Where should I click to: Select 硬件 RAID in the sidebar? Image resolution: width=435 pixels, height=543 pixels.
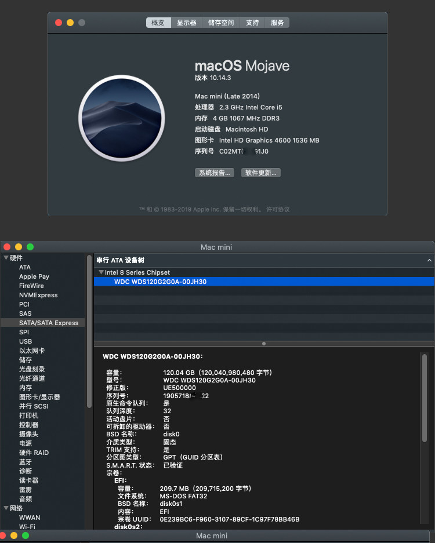pyautogui.click(x=34, y=453)
